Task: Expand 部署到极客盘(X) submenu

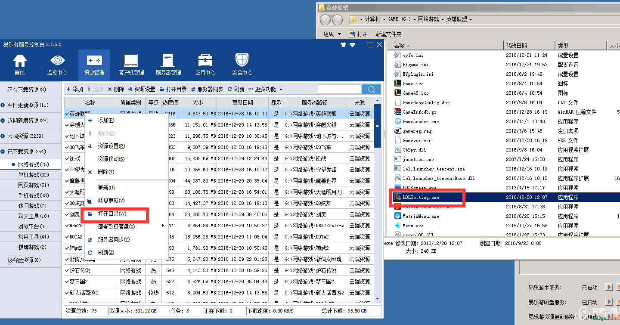Action: pos(116,226)
